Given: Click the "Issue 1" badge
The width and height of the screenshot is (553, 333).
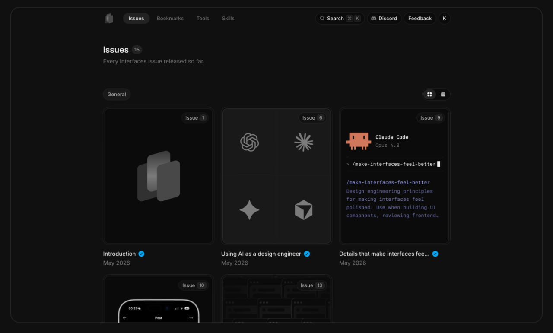Looking at the screenshot, I should click(195, 118).
